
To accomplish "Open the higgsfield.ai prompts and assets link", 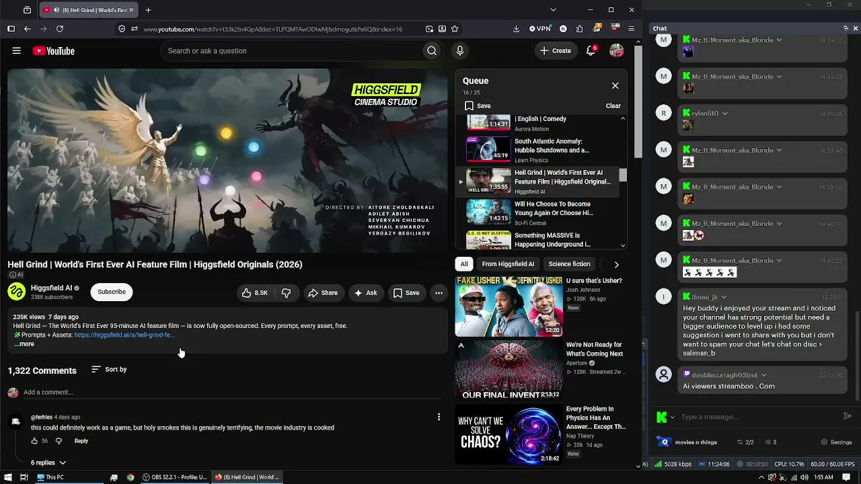I will pyautogui.click(x=124, y=335).
